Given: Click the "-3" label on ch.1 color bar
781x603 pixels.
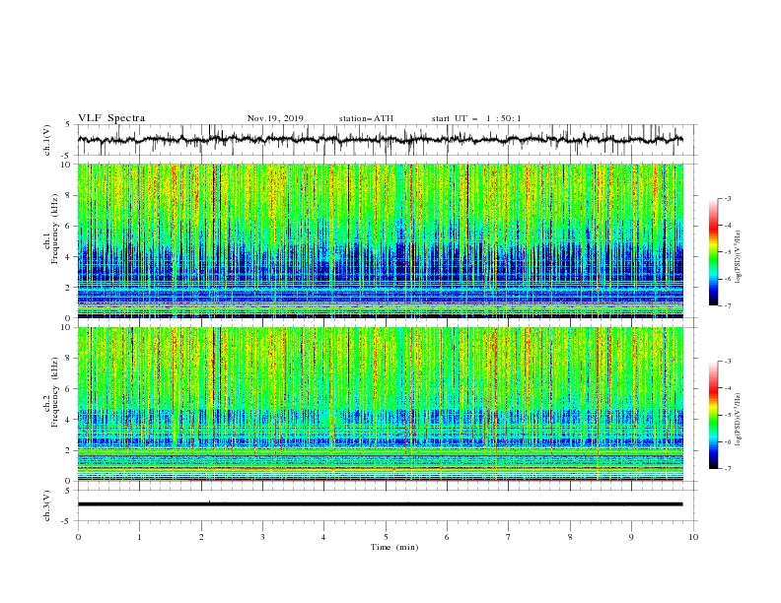Looking at the screenshot, I should tap(727, 198).
